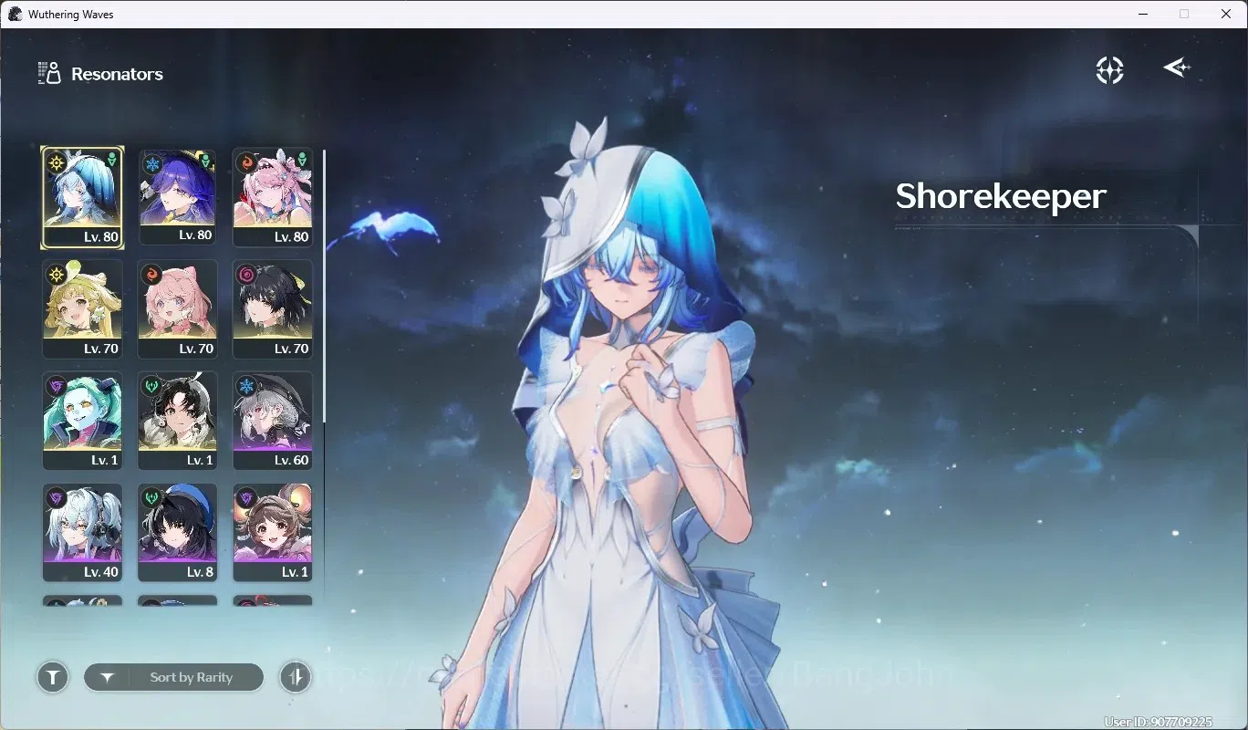Viewport: 1248px width, 730px height.
Task: Open the Sort by Rarity dropdown
Action: [x=173, y=677]
